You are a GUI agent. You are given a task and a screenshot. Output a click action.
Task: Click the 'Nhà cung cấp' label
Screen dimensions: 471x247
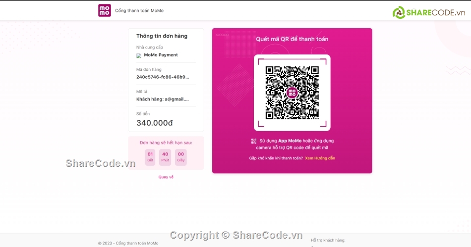tap(150, 48)
